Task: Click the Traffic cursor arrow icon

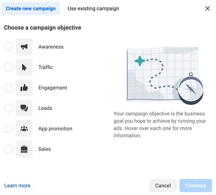Action: pyautogui.click(x=24, y=67)
